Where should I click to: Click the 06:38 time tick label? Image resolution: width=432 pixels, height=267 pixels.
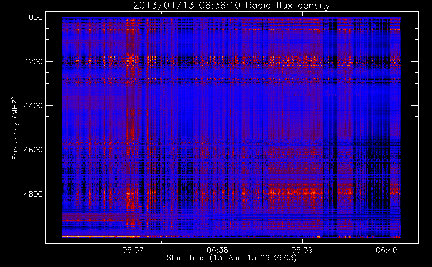pyautogui.click(x=218, y=250)
